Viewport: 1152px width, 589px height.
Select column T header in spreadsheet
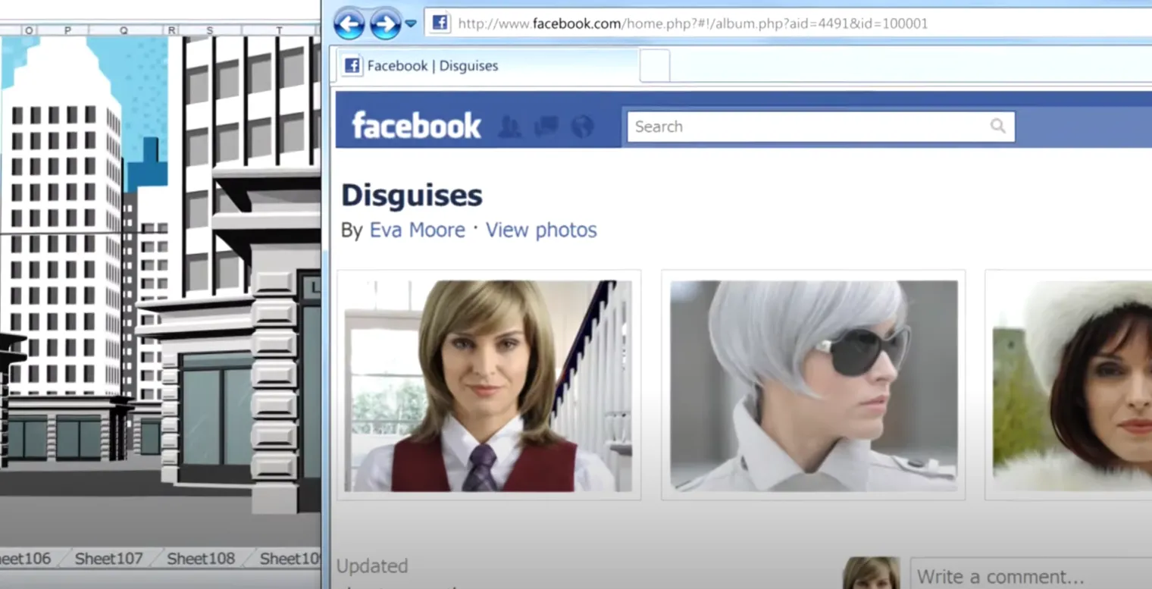point(280,30)
